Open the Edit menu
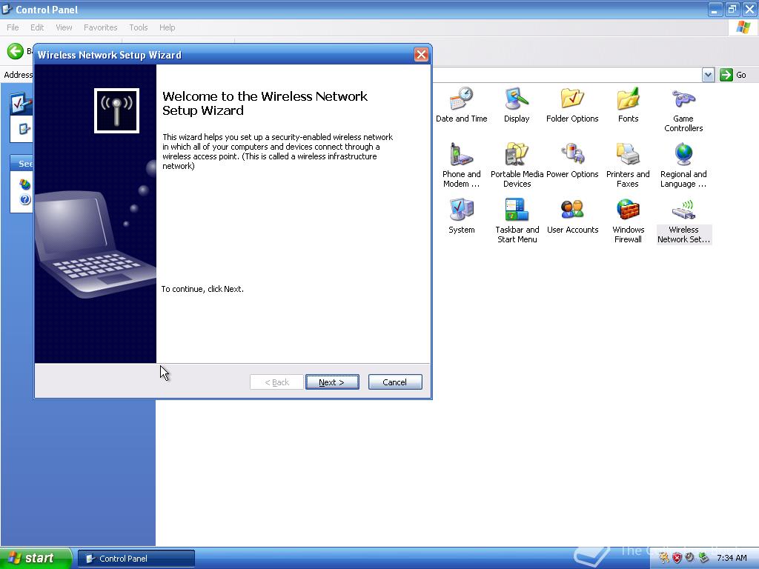The image size is (759, 569). tap(37, 27)
